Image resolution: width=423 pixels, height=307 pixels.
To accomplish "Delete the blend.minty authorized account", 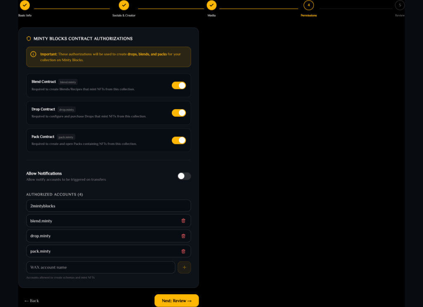I will [x=183, y=221].
